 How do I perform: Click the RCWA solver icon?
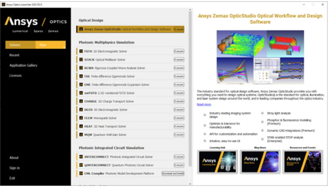81,68
